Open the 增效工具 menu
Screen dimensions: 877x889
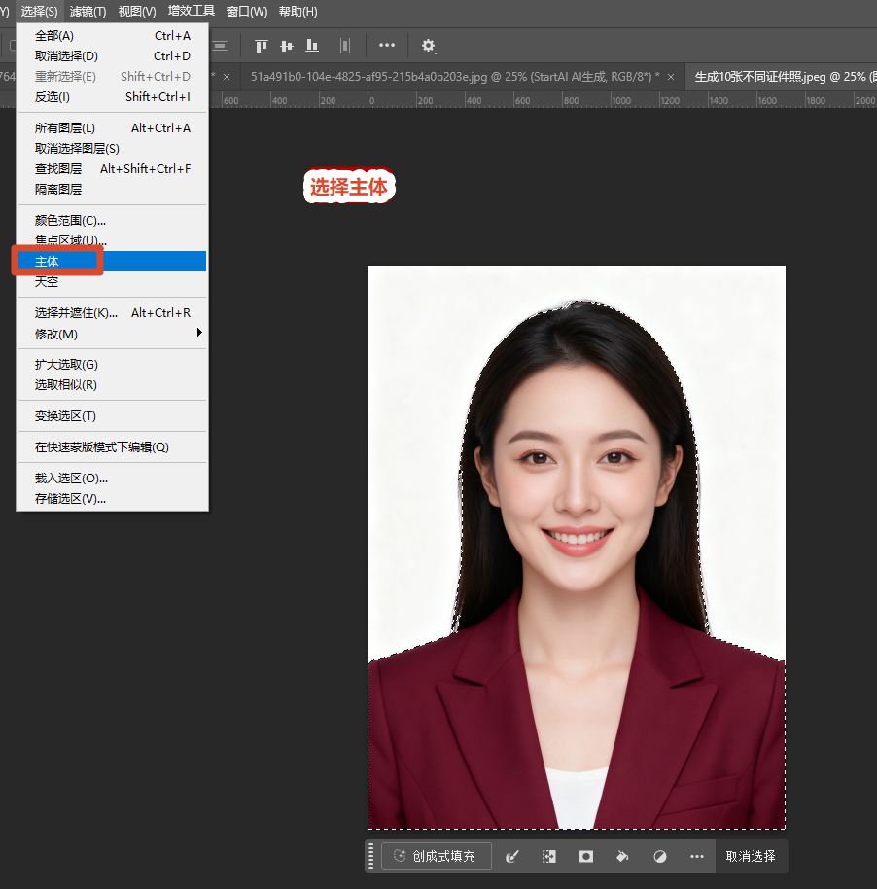click(191, 12)
